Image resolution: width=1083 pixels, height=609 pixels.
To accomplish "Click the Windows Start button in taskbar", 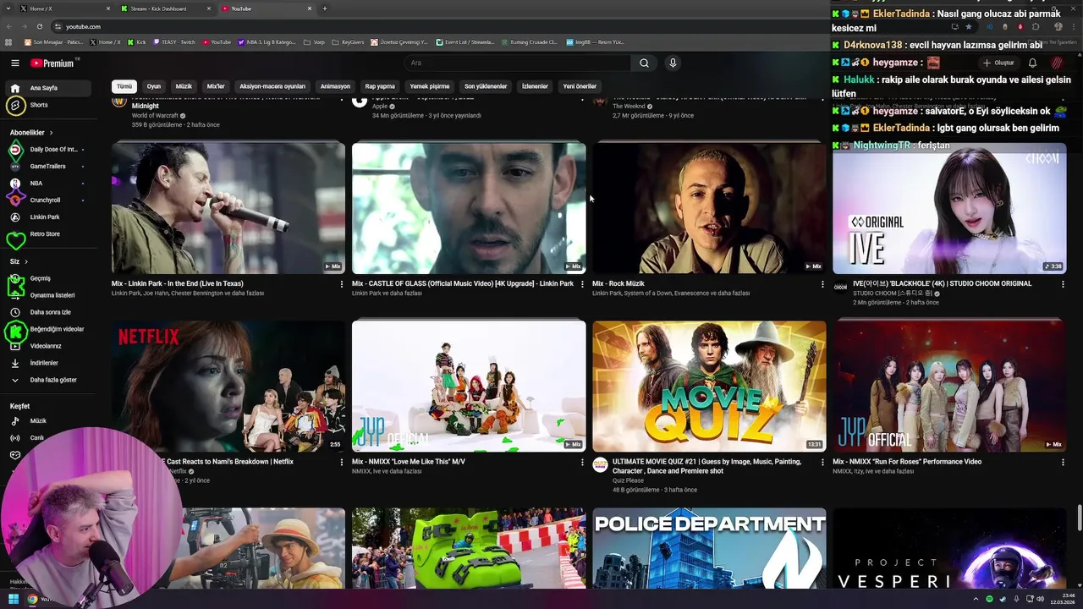I will pyautogui.click(x=14, y=599).
